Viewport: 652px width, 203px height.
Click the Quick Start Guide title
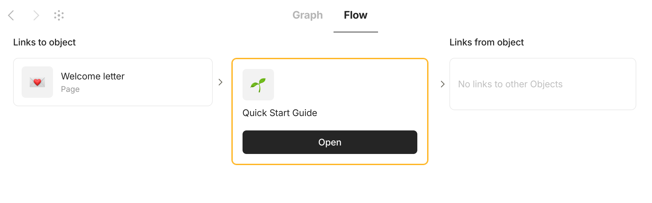[x=280, y=113]
